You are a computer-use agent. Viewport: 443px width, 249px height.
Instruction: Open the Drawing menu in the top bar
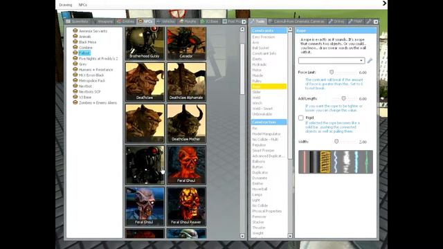pos(65,5)
